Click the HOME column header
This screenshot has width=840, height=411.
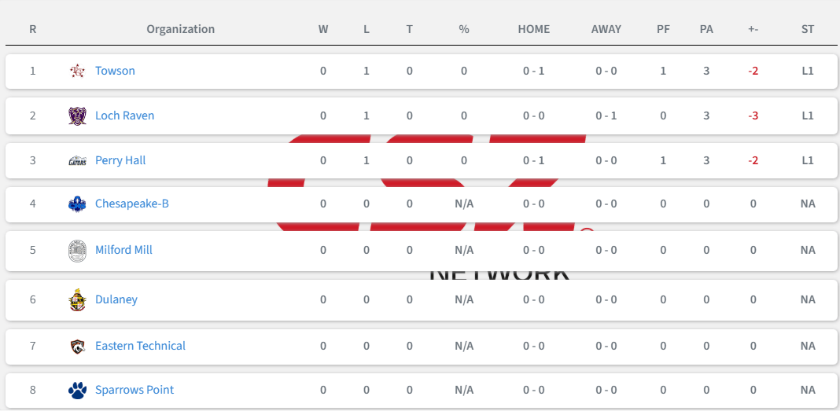pos(533,29)
